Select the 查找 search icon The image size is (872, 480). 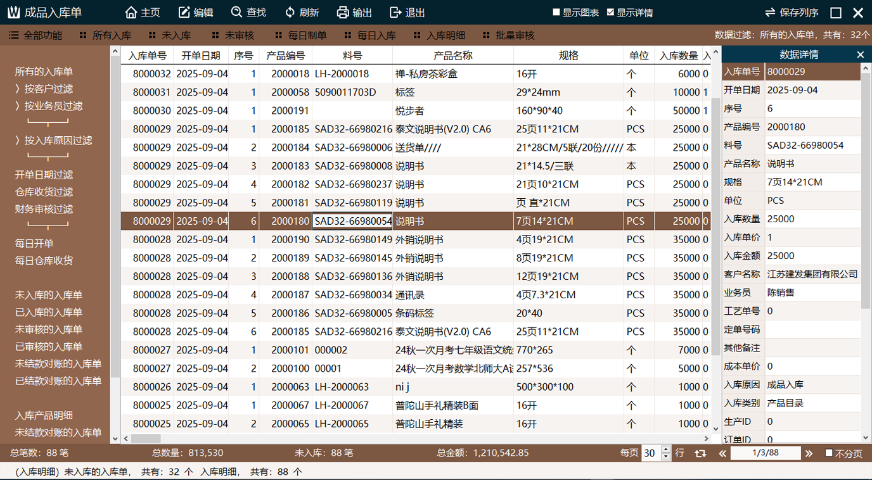[235, 12]
